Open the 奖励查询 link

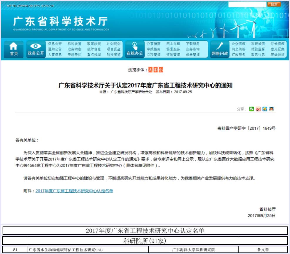(x=173, y=55)
